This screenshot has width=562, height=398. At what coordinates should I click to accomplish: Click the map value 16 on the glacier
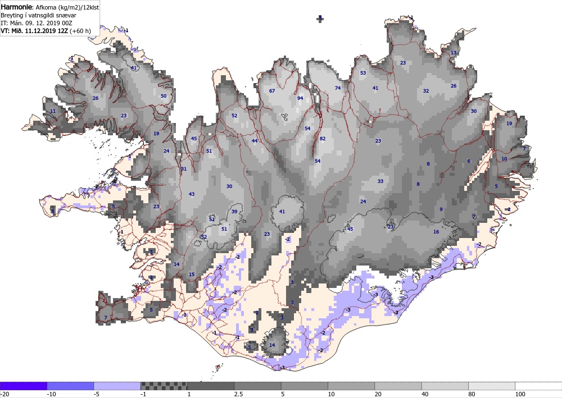(436, 232)
